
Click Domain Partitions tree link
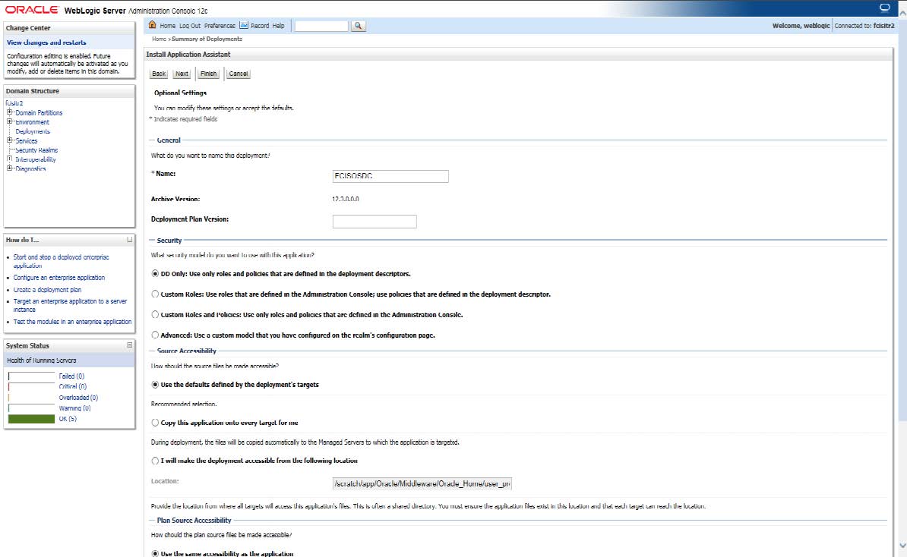click(x=39, y=112)
